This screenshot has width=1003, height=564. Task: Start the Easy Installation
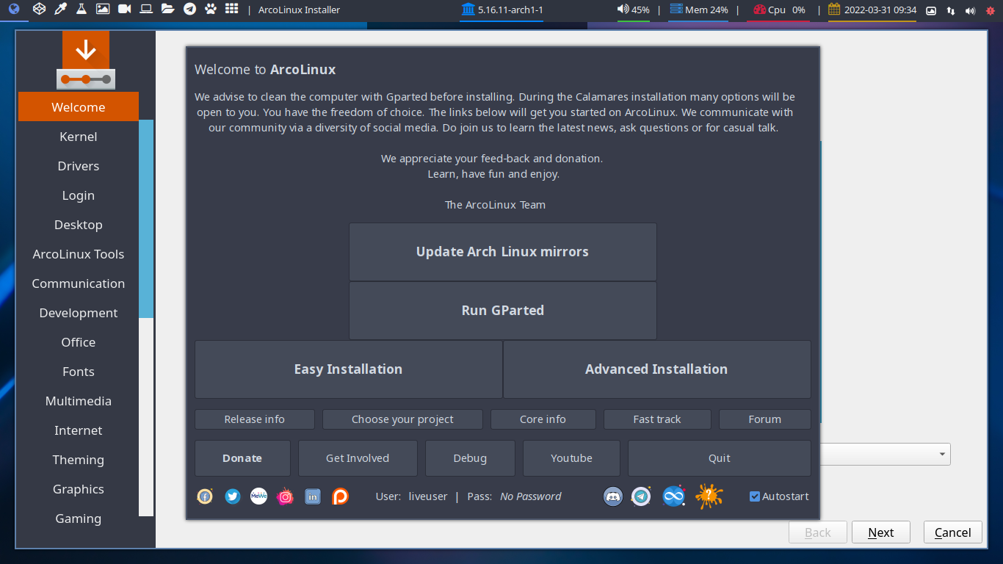tap(349, 369)
